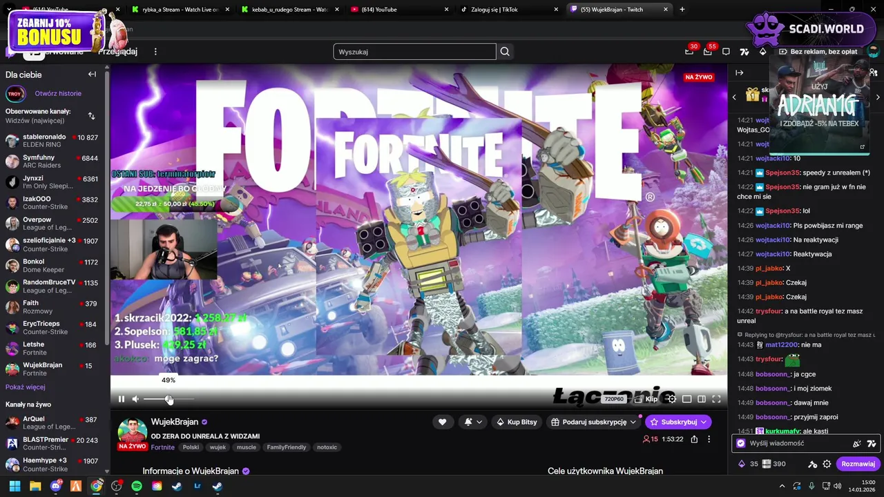The height and width of the screenshot is (497, 884).
Task: Open stableronaldo channel from sidebar
Action: coord(52,141)
